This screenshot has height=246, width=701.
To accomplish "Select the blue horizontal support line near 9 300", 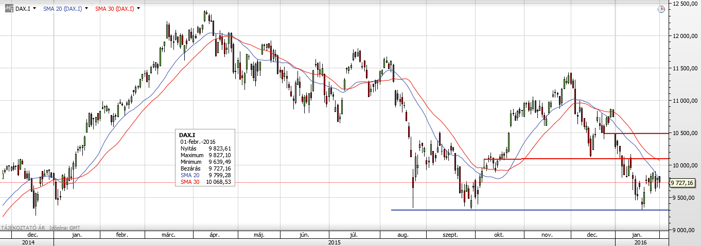I will click(530, 210).
